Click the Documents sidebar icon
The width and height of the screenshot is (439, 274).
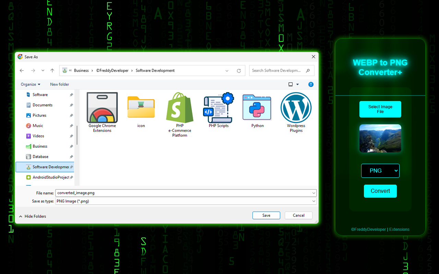(28, 105)
